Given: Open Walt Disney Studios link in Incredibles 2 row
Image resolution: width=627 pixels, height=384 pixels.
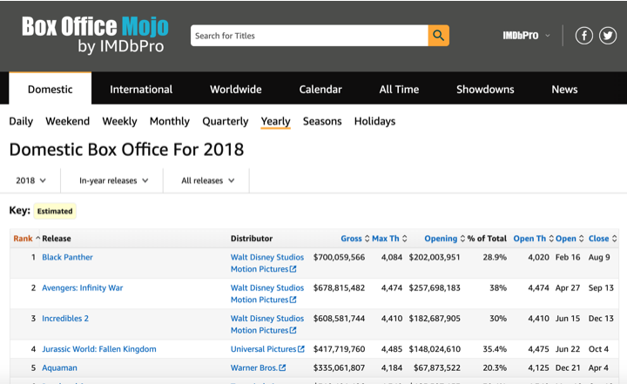Looking at the screenshot, I should (267, 325).
